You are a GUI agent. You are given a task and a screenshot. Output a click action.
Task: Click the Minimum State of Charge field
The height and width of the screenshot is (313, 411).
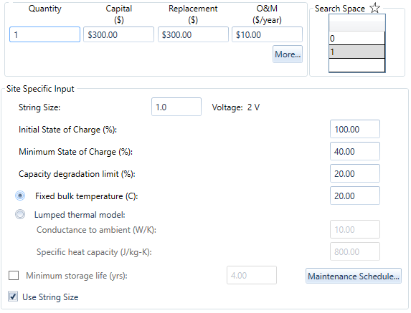click(355, 151)
